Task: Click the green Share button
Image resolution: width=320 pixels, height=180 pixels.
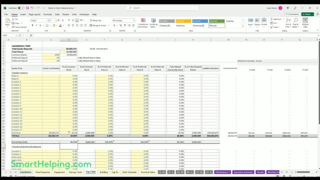Action: click(x=307, y=14)
